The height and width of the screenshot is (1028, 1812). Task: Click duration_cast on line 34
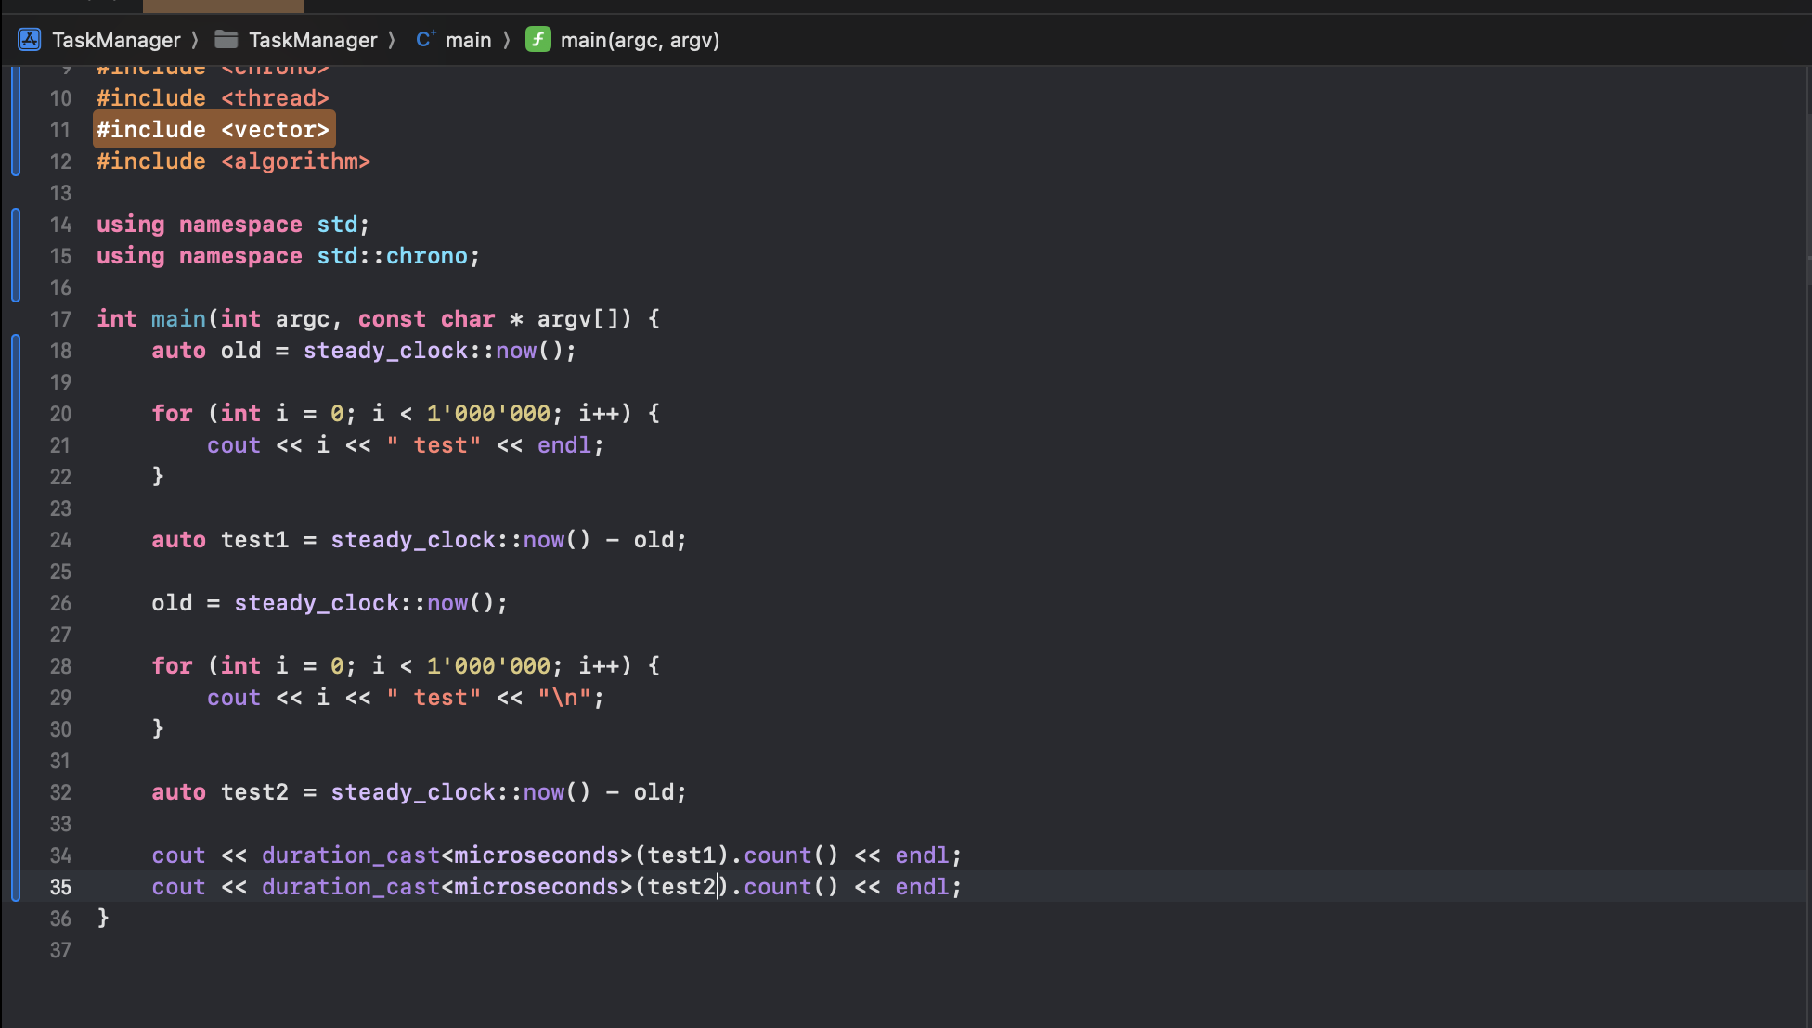click(350, 855)
